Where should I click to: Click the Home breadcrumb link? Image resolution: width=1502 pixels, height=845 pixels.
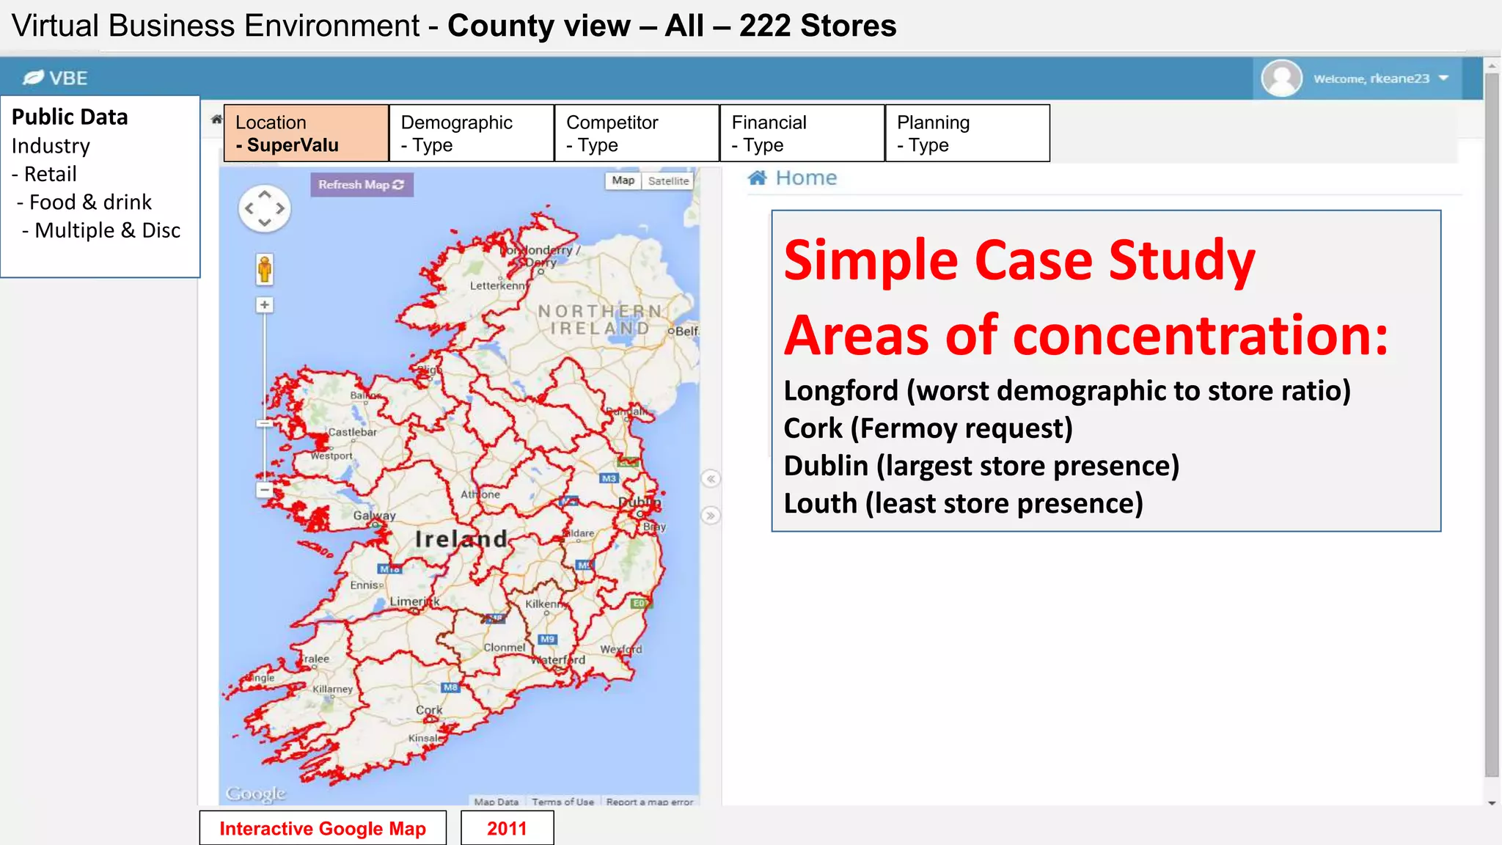pyautogui.click(x=806, y=178)
